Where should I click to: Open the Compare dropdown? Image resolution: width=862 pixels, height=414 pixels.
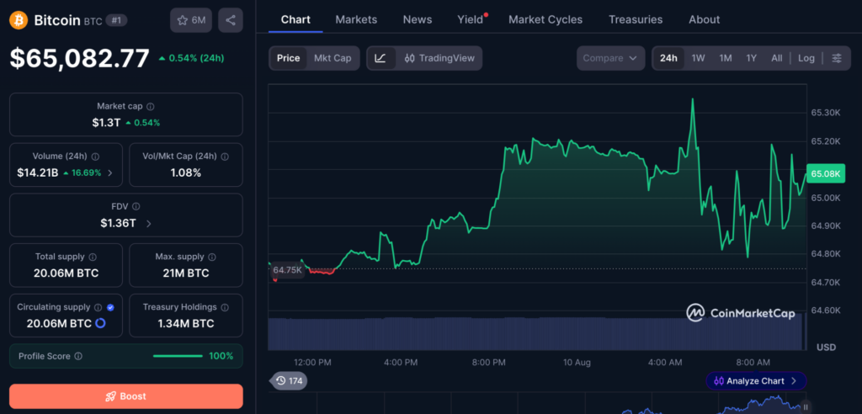pos(610,58)
